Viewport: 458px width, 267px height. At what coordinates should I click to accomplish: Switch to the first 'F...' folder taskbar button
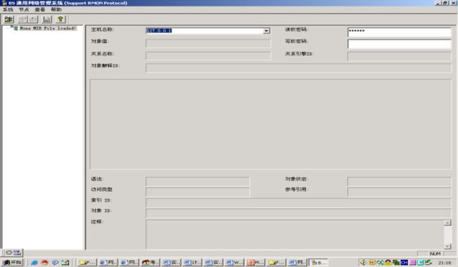coord(87,262)
